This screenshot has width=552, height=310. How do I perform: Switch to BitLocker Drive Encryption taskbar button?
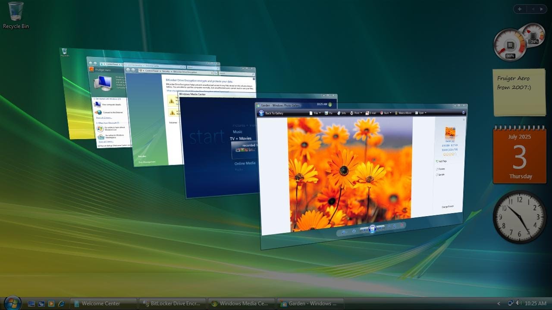click(172, 304)
